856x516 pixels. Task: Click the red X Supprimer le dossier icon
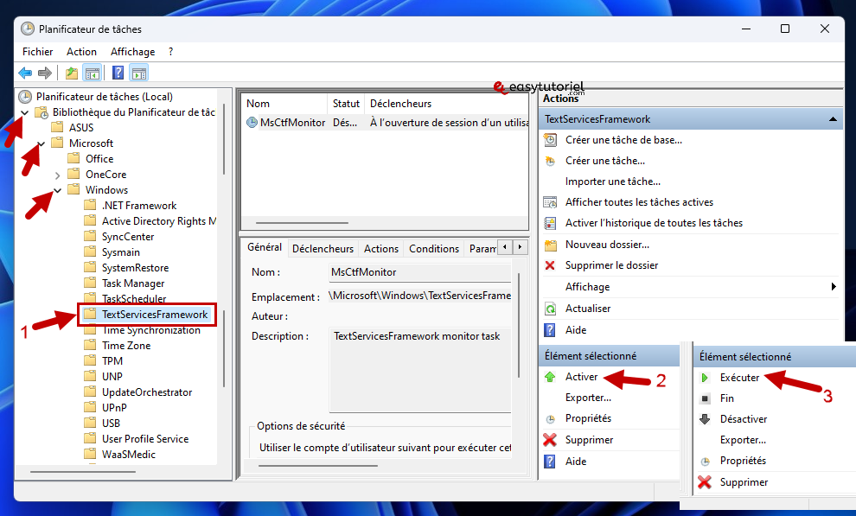coord(550,265)
